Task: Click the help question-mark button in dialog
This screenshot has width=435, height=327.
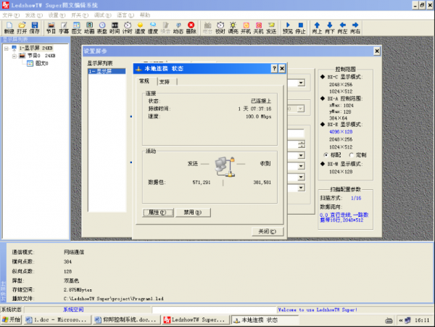Action: (x=274, y=68)
